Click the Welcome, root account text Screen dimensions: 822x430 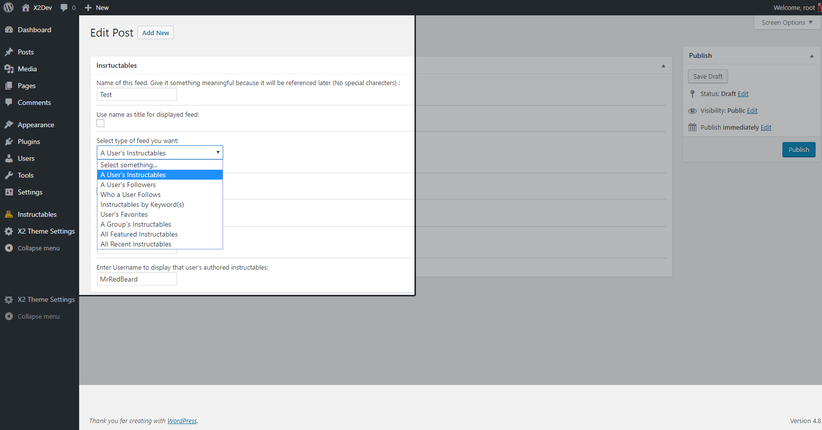point(794,7)
